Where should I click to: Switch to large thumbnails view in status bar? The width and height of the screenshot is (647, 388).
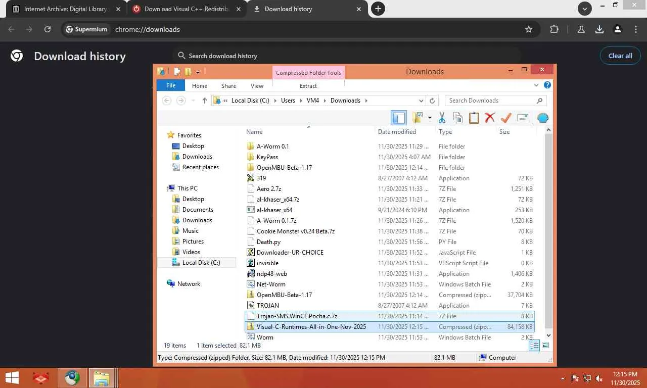click(x=545, y=346)
